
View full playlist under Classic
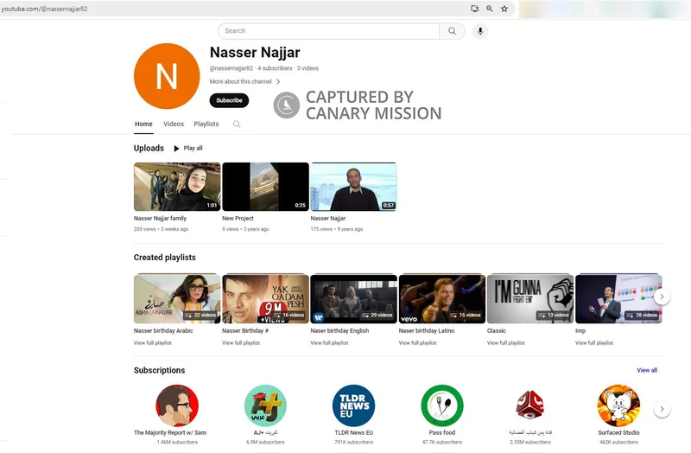coord(506,342)
